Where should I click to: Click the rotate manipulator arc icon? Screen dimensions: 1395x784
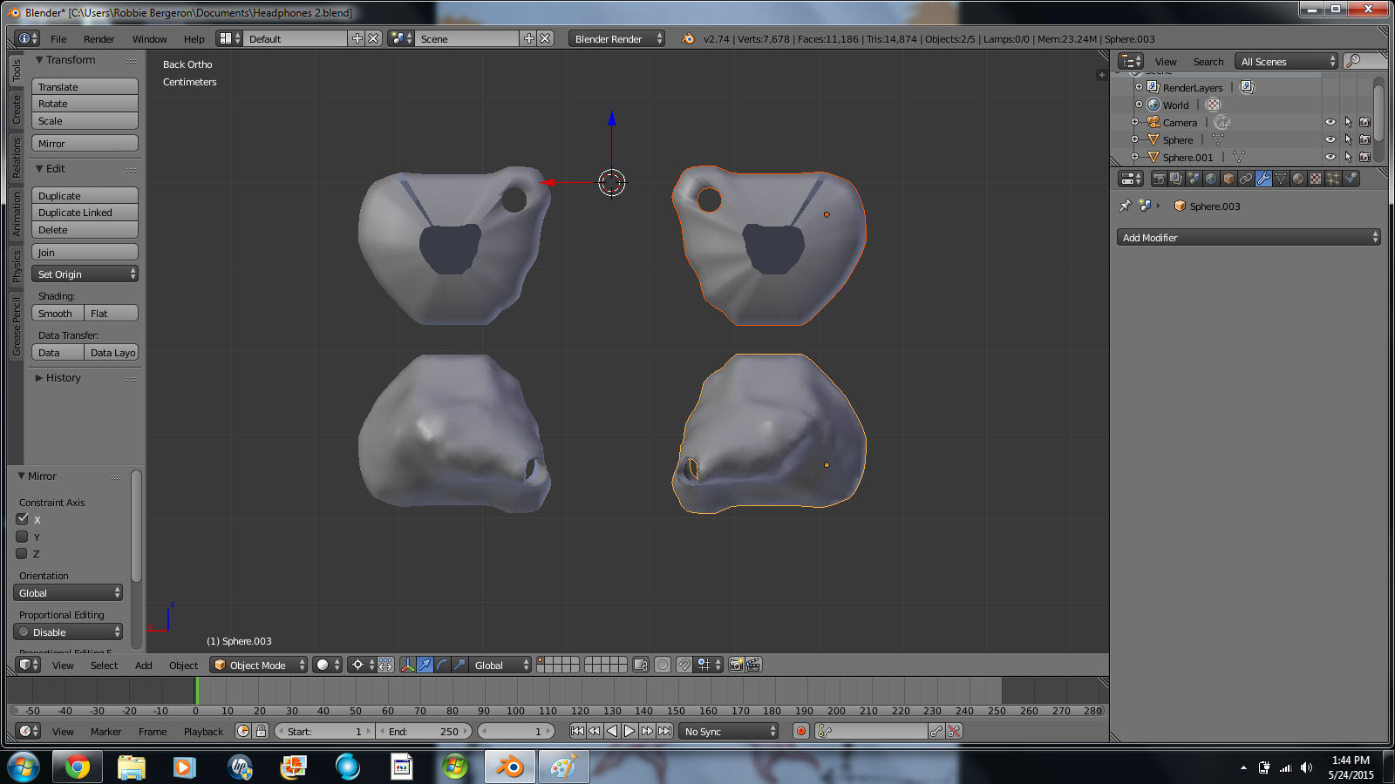coord(442,665)
